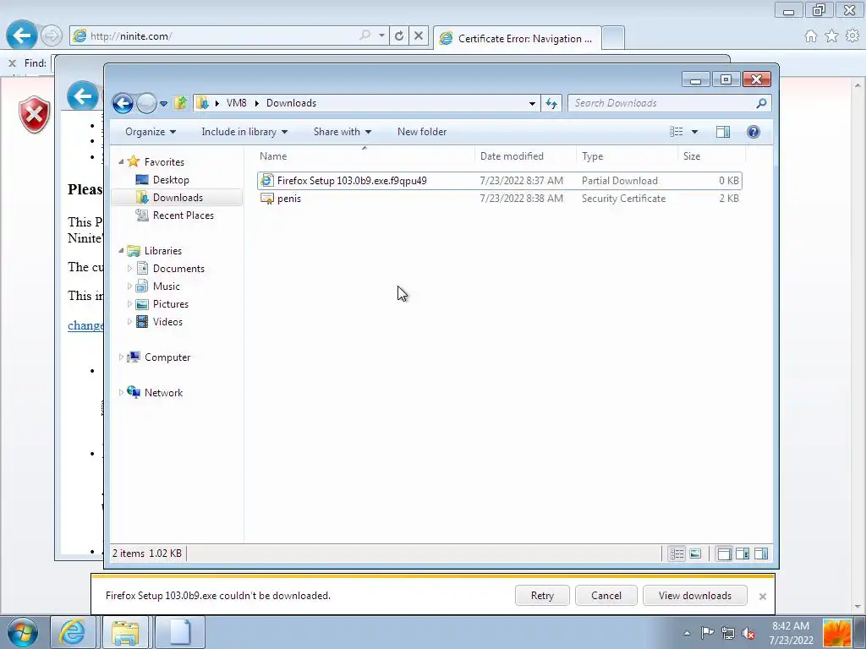Open the Music library
This screenshot has width=866, height=649.
pos(166,286)
